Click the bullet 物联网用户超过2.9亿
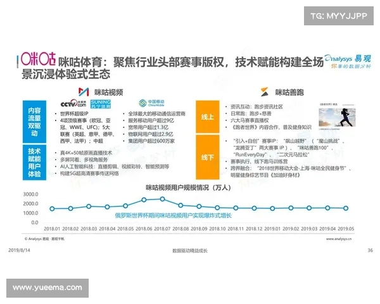This screenshot has height=304, width=380. coord(151,134)
